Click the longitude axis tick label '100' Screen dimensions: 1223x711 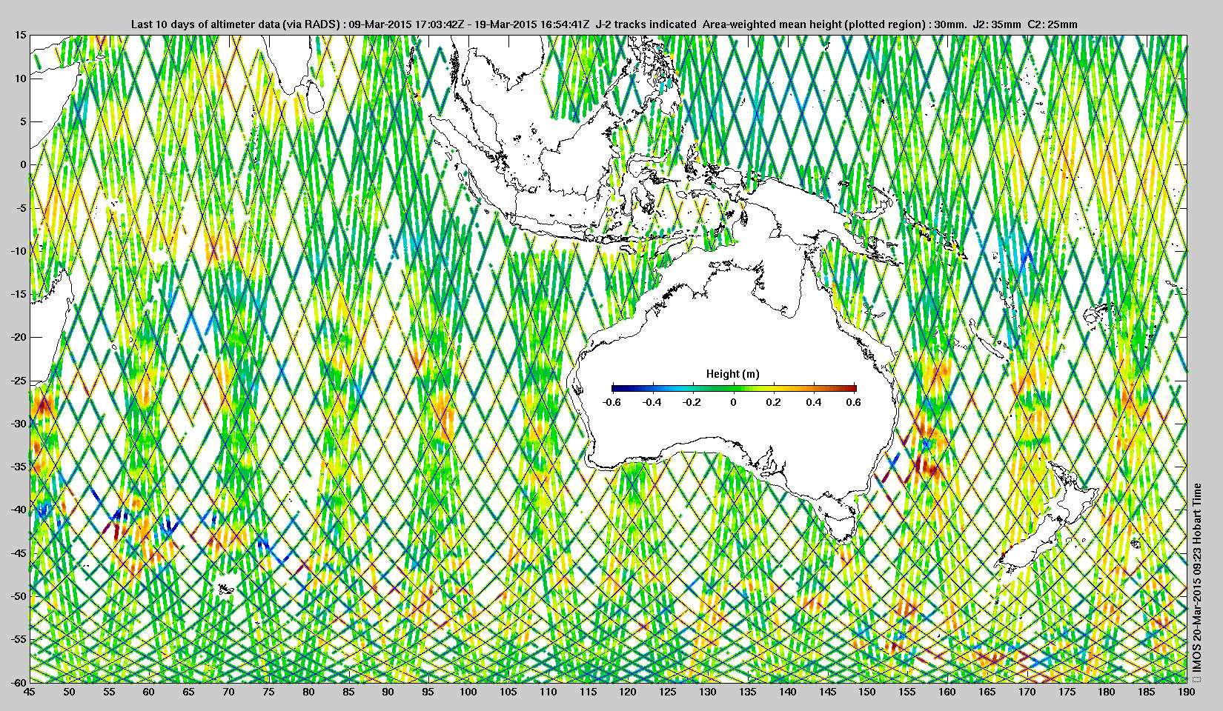pyautogui.click(x=468, y=692)
